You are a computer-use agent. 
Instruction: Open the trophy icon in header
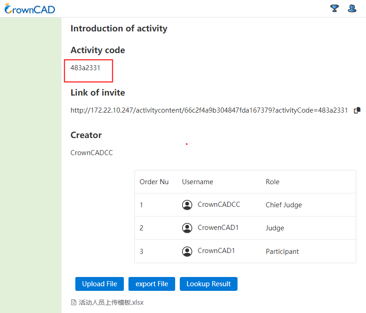(334, 8)
